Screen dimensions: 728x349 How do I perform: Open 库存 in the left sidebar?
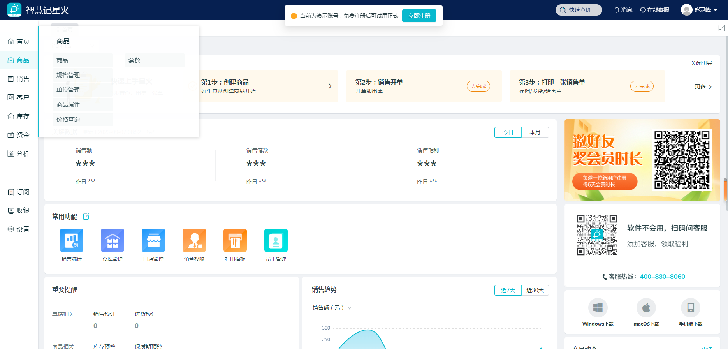click(19, 116)
